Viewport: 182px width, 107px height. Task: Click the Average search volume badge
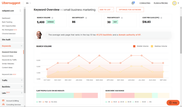coord(50,22)
